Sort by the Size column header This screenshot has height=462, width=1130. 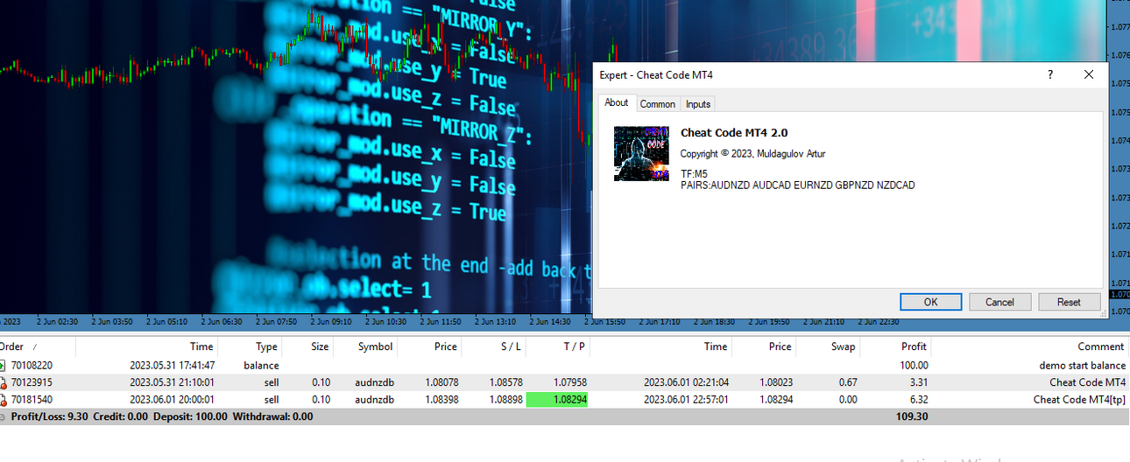click(x=320, y=346)
